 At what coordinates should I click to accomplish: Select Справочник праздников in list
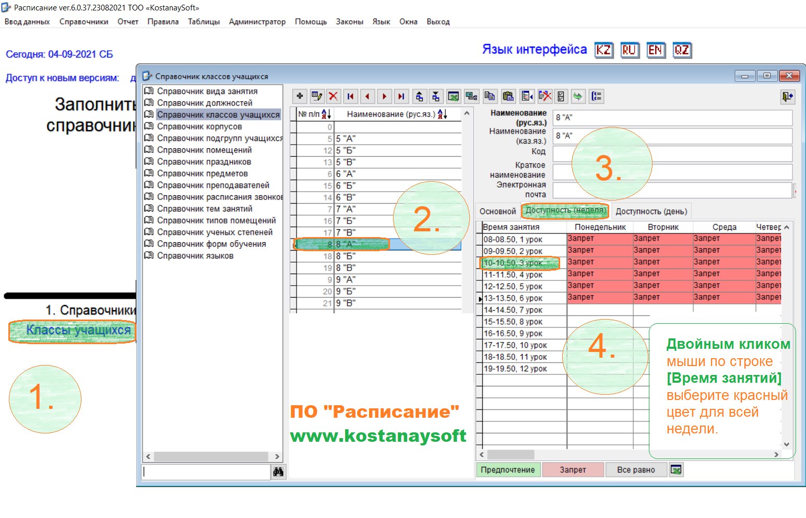(204, 161)
